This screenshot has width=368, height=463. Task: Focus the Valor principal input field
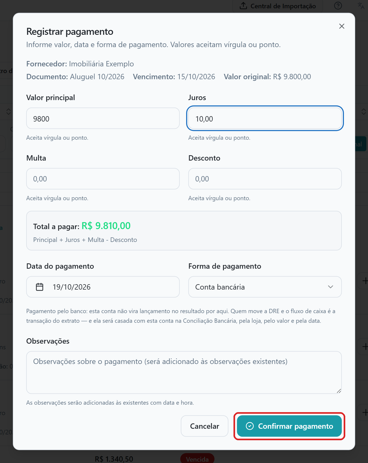[103, 119]
